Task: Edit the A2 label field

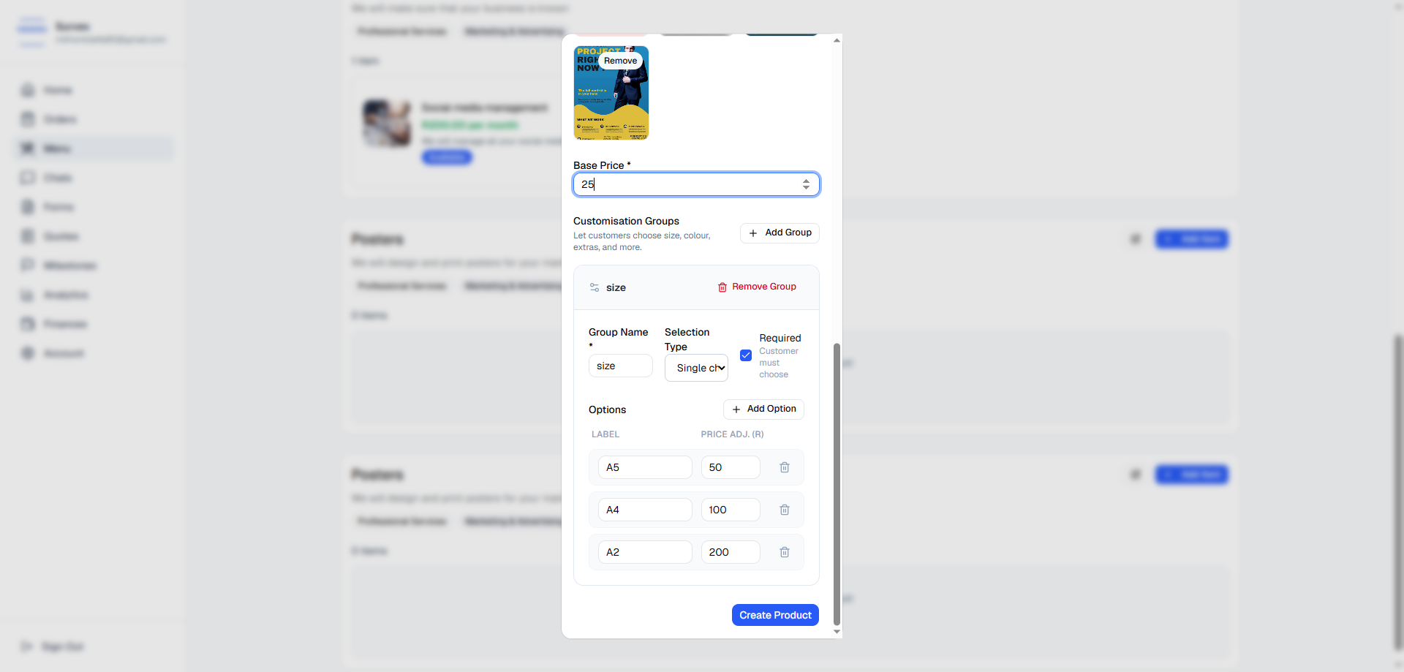Action: [645, 552]
